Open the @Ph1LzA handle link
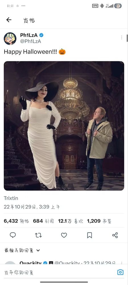This screenshot has height=285, width=128. (x=30, y=41)
